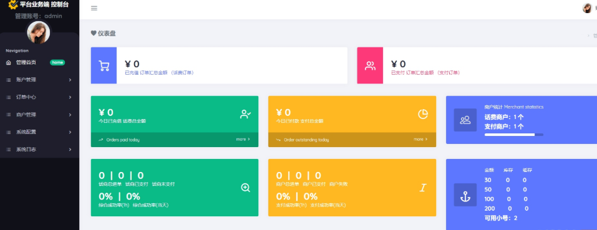Viewport: 597px width, 230px height.
Task: Click the magnifier zoom-in icon on green card
Action: [246, 188]
